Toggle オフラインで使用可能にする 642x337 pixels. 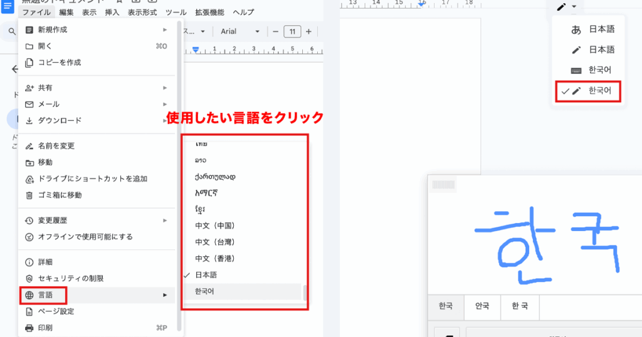pyautogui.click(x=97, y=237)
